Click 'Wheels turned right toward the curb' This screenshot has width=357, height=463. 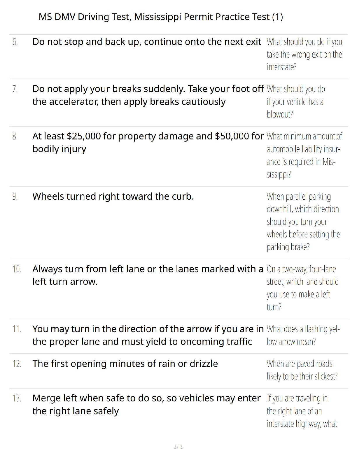coord(113,196)
